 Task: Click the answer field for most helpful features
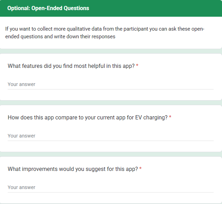110,84
